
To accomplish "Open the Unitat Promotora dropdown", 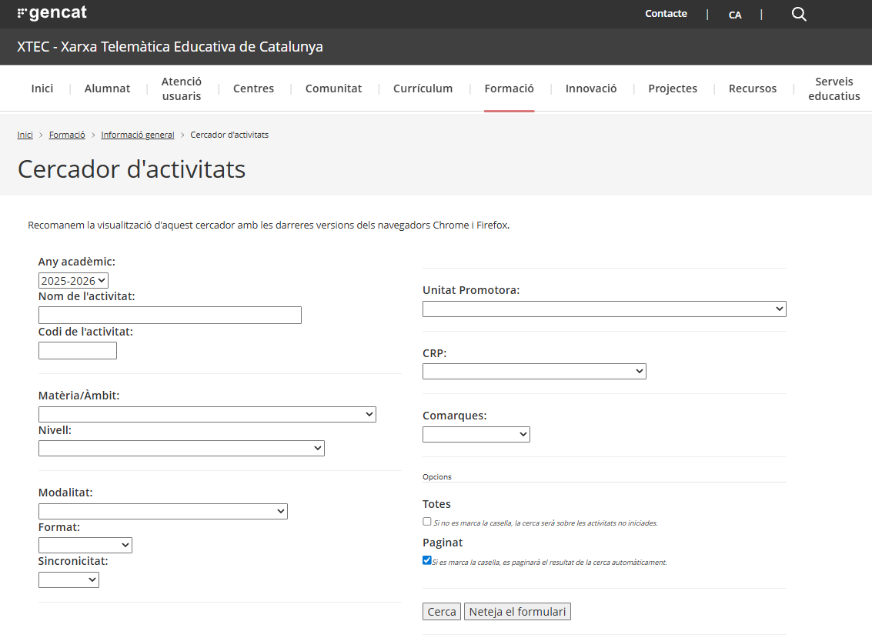I will pyautogui.click(x=604, y=309).
